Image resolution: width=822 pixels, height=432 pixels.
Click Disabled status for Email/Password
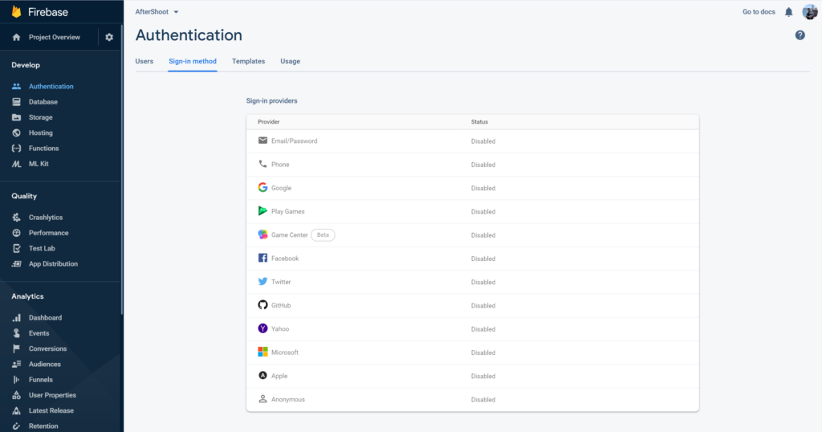click(482, 141)
